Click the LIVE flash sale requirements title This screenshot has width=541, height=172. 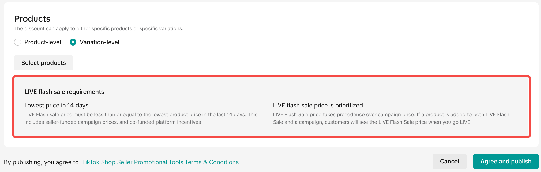coord(64,92)
